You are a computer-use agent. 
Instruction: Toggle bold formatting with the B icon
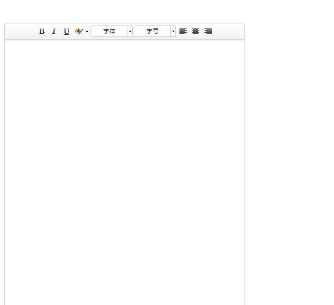42,31
